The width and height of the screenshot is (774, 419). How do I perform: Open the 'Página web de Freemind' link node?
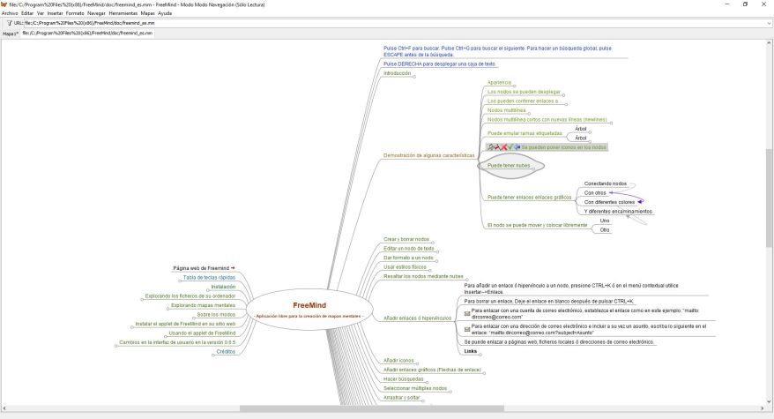[200, 267]
